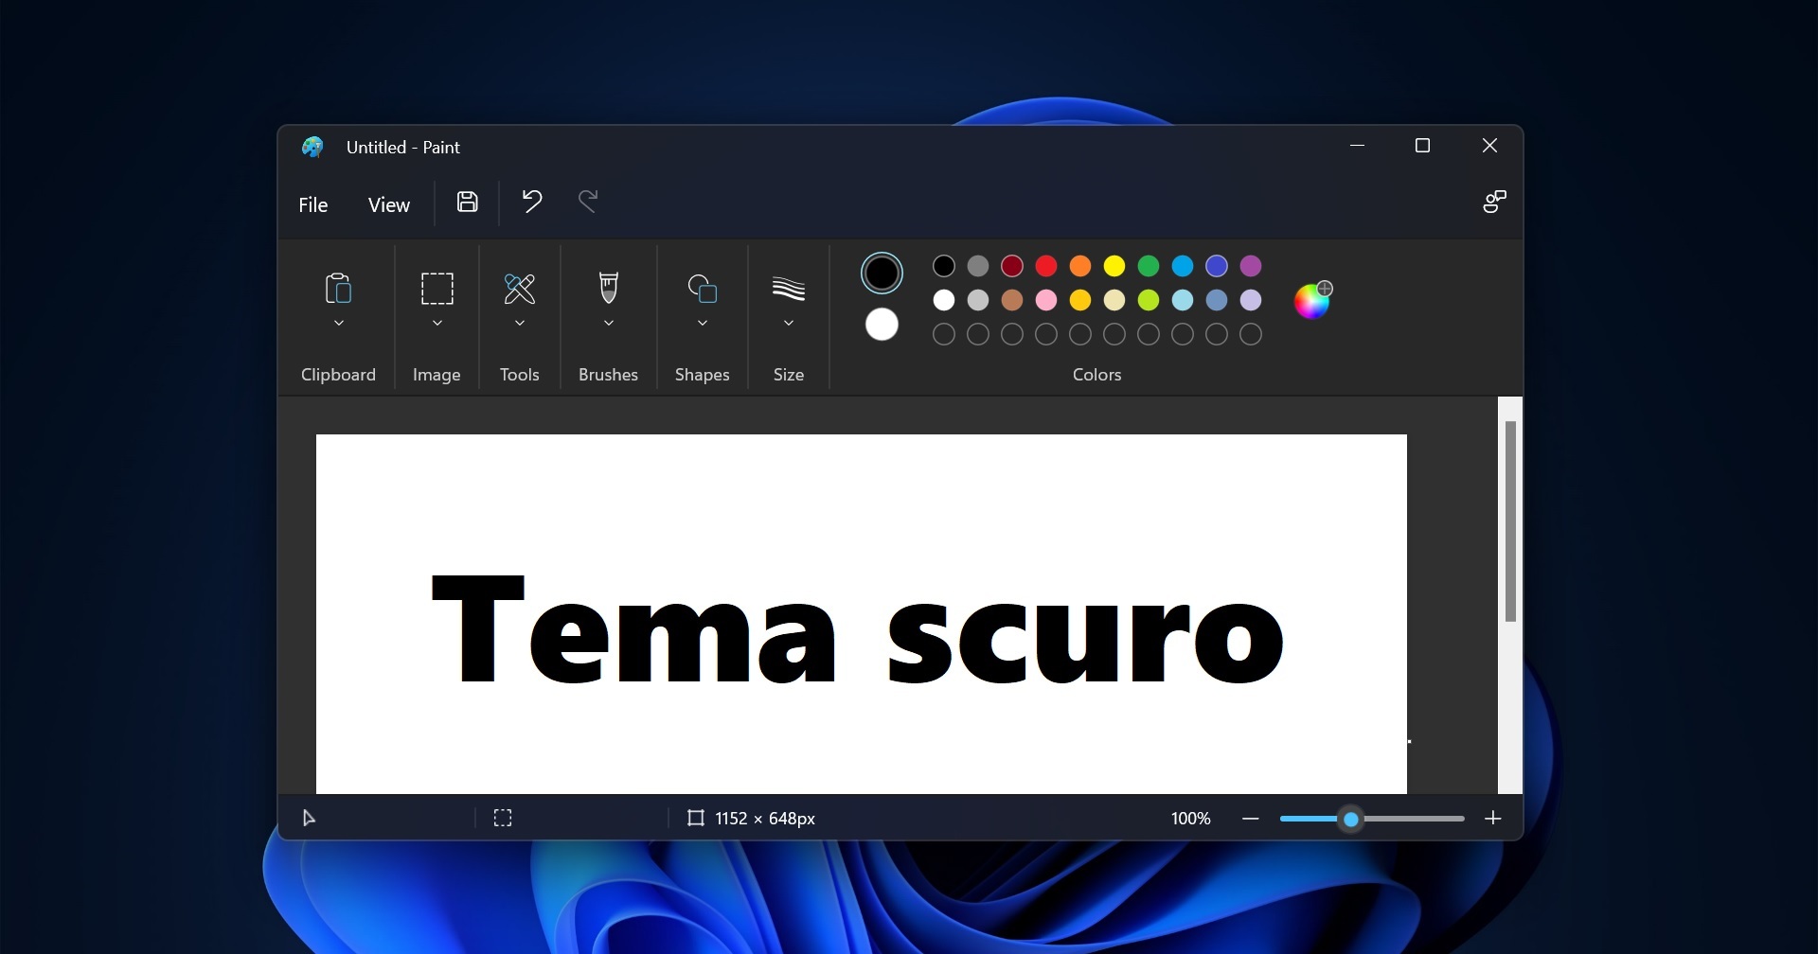Pick the dark red palette color
This screenshot has width=1818, height=954.
click(1012, 266)
